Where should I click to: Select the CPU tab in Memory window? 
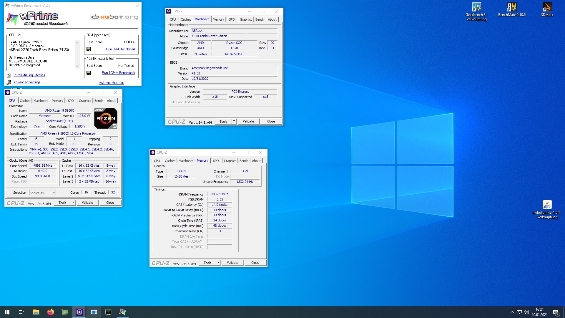point(157,161)
